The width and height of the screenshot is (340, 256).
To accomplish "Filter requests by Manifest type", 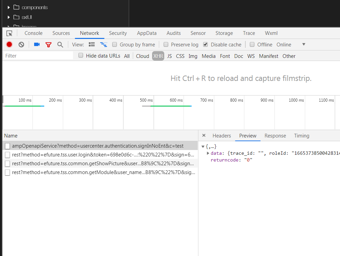I will tap(269, 56).
